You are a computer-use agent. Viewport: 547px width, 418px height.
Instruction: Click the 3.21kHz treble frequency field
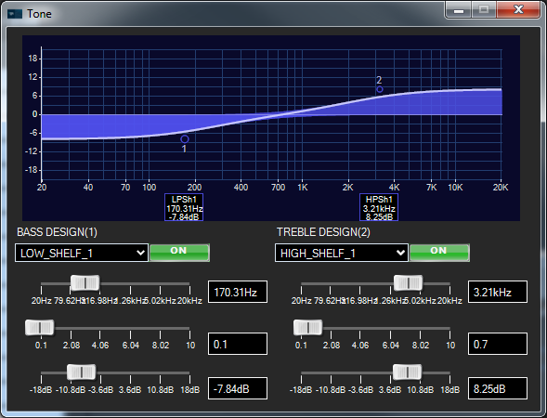pos(498,292)
